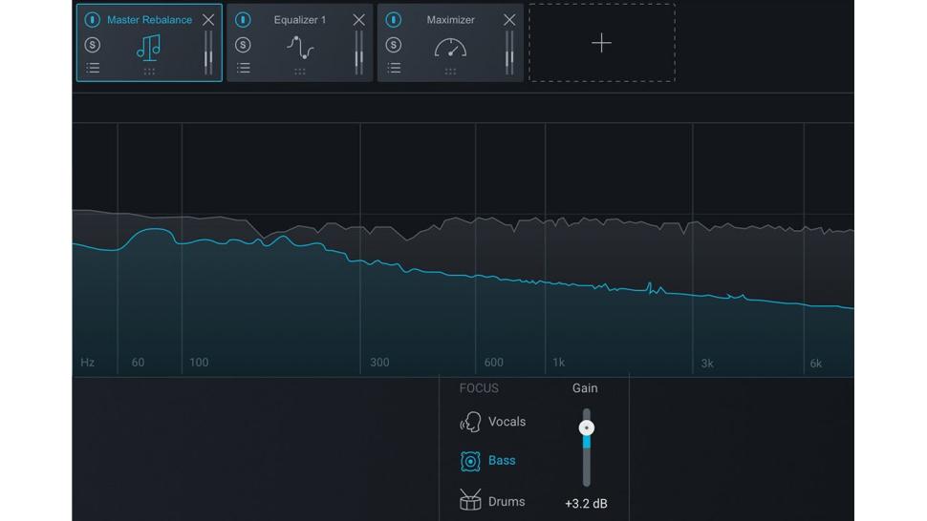This screenshot has height=521, width=927.
Task: Toggle Equalizer 1 power button
Action: [243, 20]
